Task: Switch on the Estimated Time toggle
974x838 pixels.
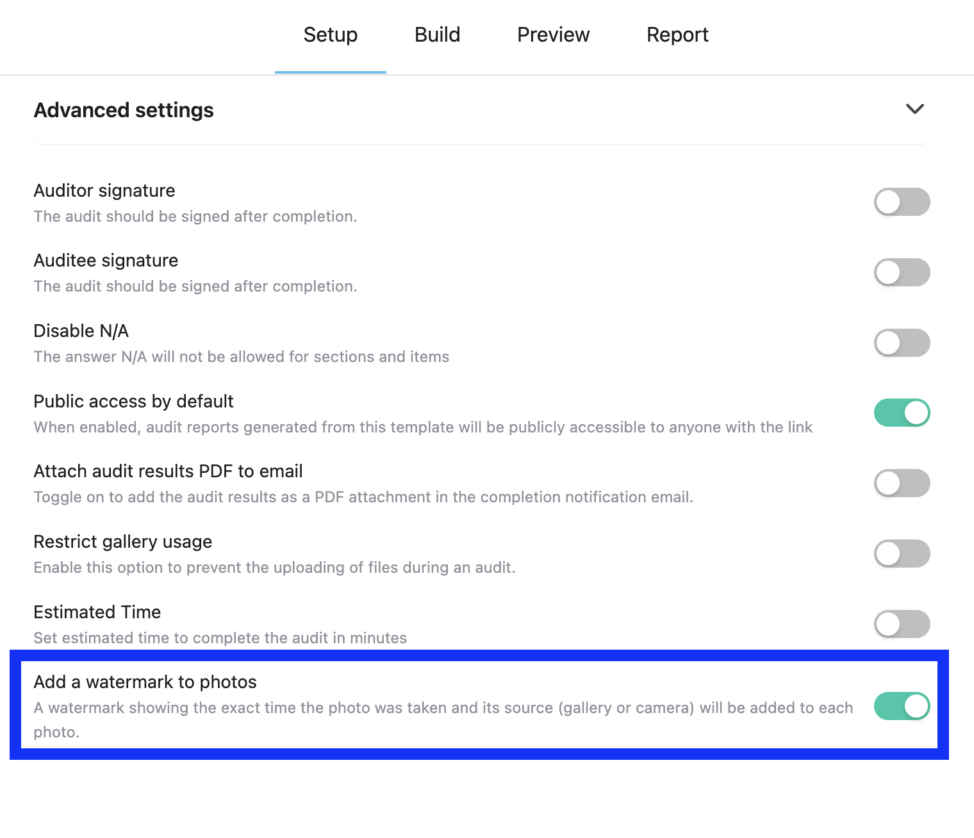Action: tap(902, 624)
